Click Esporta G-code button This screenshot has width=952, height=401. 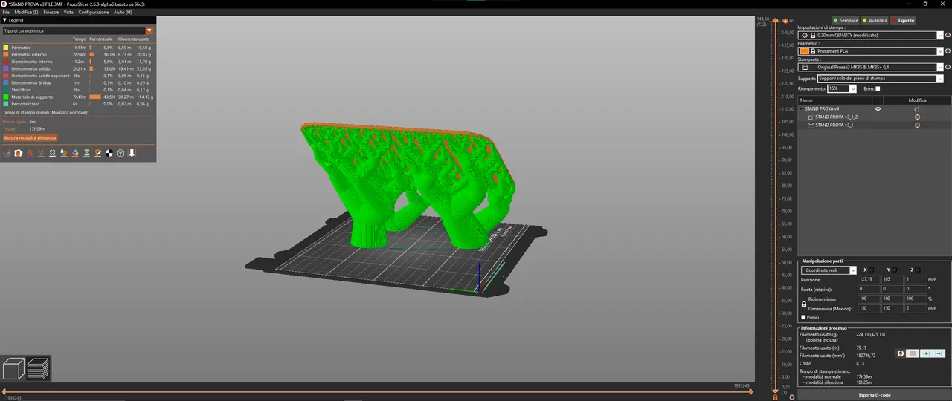(x=875, y=395)
